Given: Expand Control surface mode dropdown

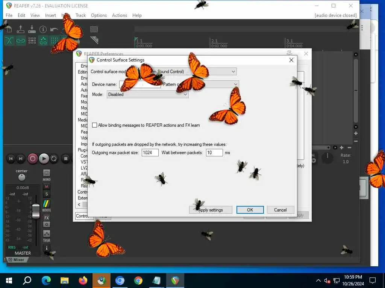Looking at the screenshot, I should (233, 72).
